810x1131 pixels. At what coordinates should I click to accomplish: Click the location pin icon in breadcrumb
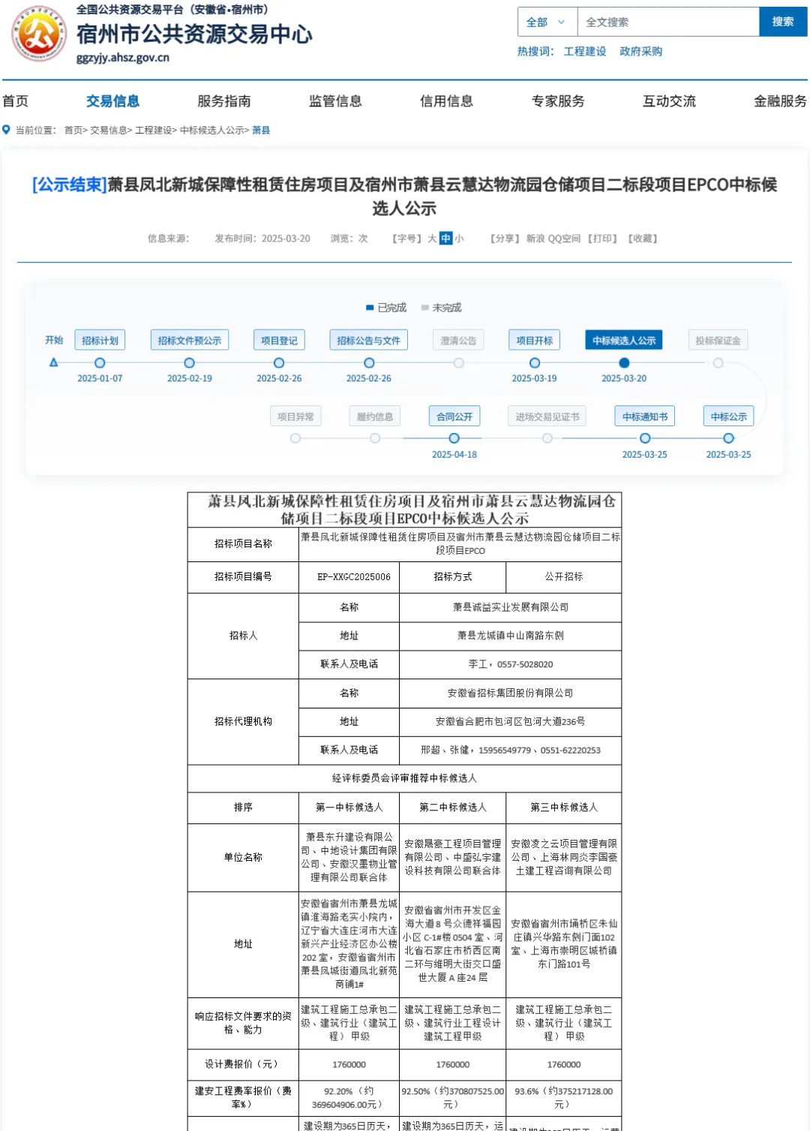7,130
